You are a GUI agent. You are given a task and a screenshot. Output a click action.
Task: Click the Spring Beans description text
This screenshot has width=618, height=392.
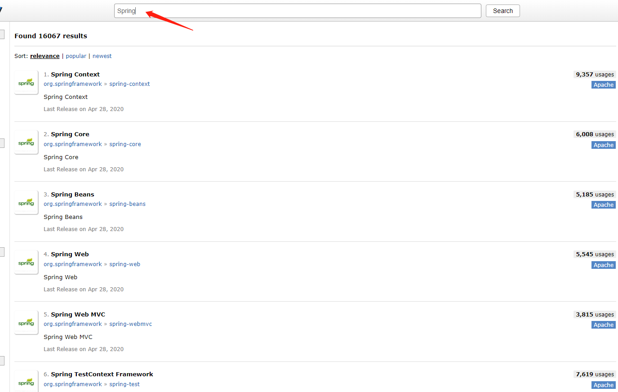tap(63, 217)
